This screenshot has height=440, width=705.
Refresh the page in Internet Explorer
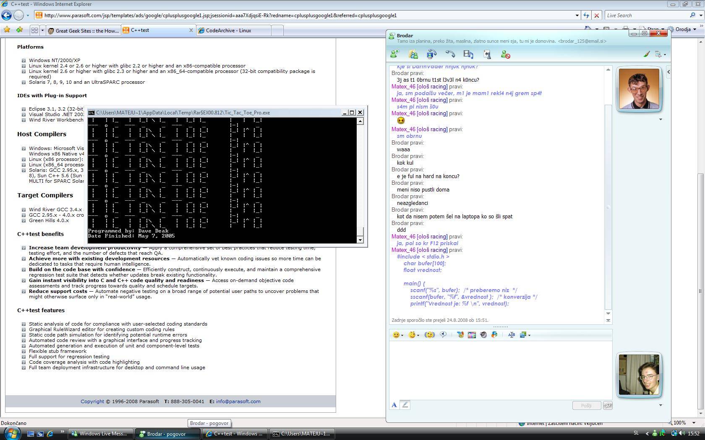pyautogui.click(x=586, y=16)
